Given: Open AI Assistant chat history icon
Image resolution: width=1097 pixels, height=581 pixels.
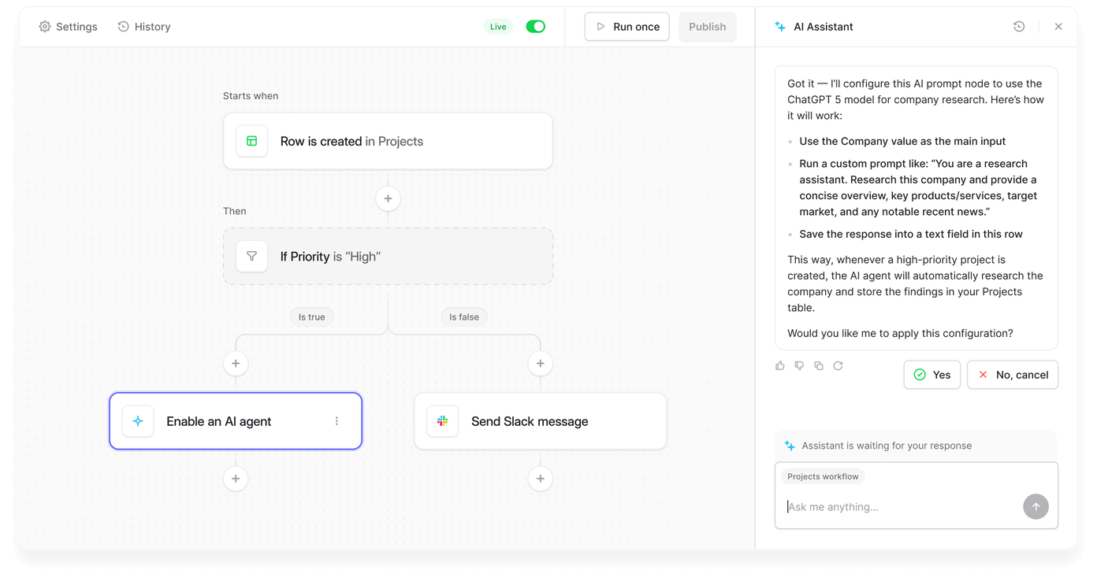Looking at the screenshot, I should [x=1019, y=27].
